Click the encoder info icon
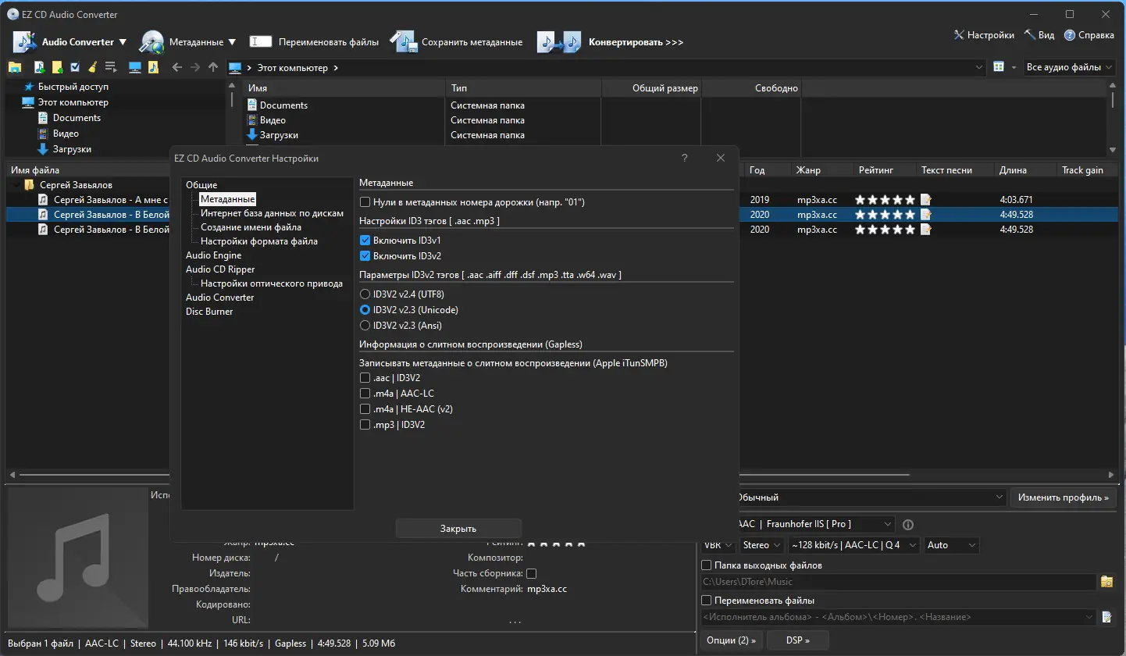The image size is (1126, 656). (x=908, y=525)
